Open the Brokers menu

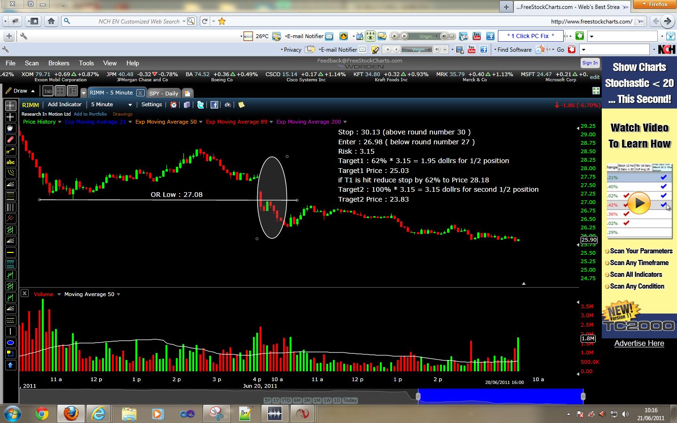pyautogui.click(x=59, y=63)
